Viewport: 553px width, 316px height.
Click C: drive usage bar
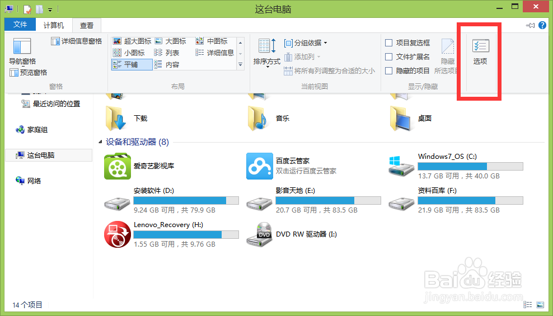click(x=471, y=166)
